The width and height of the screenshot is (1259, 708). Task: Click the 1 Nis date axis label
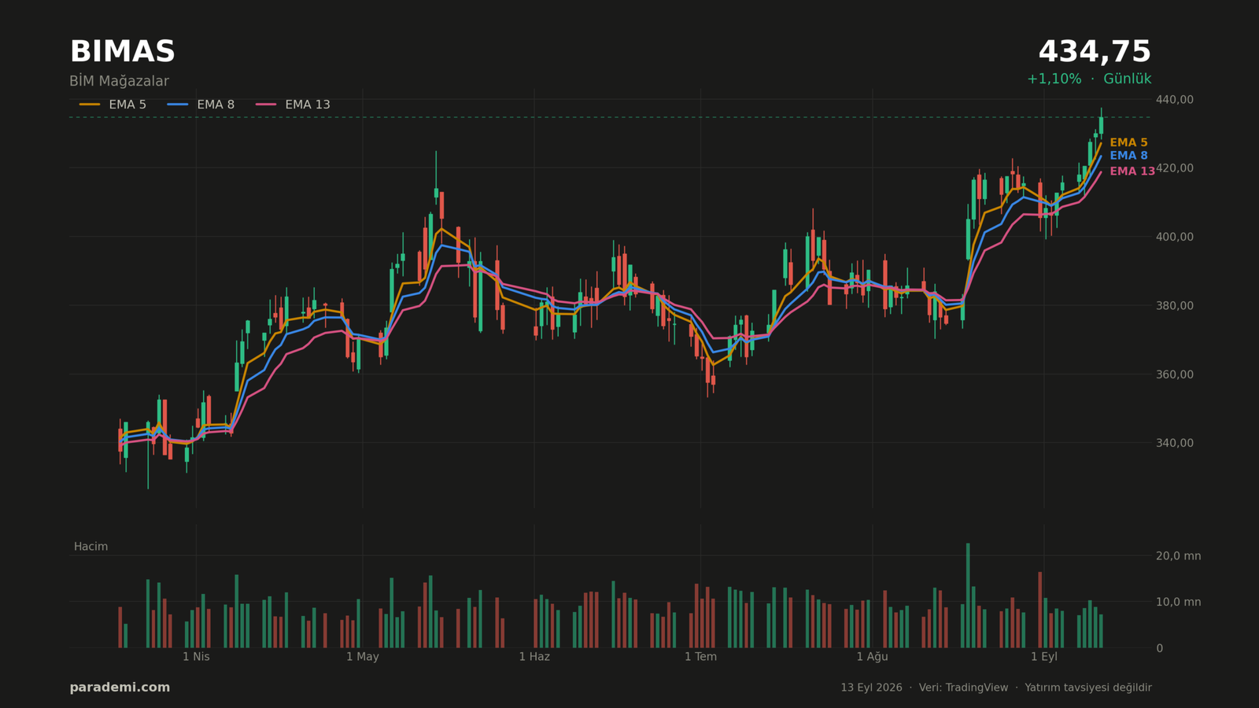[196, 657]
